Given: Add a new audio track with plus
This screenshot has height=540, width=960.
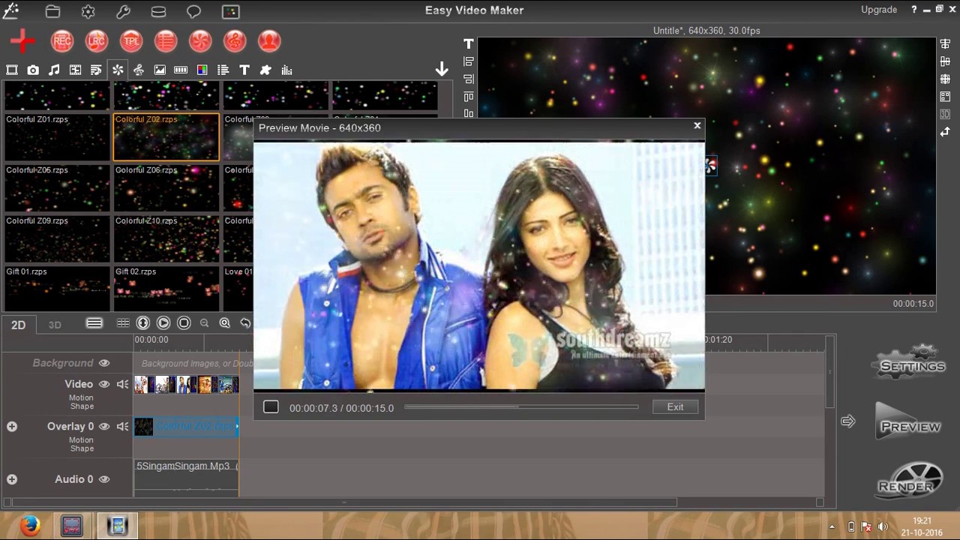Looking at the screenshot, I should click(x=12, y=479).
